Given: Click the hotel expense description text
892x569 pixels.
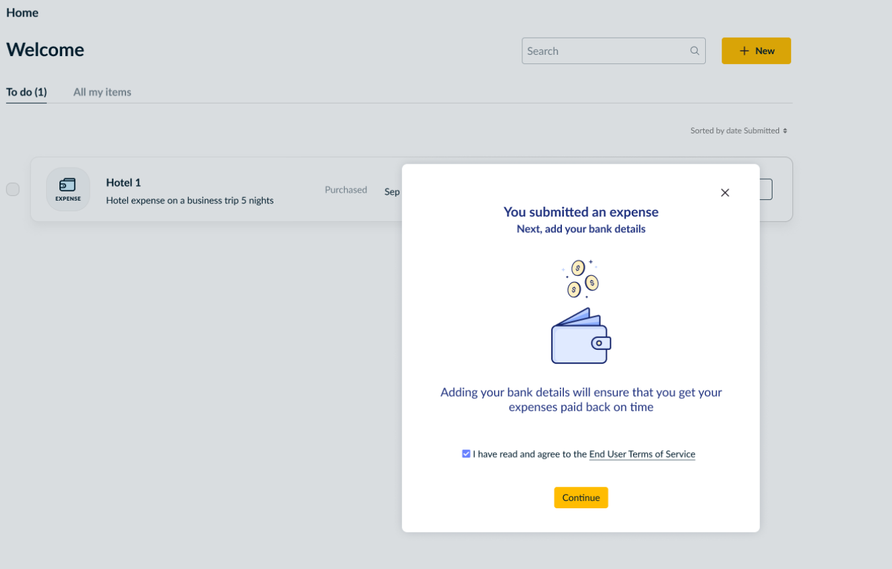Looking at the screenshot, I should (189, 200).
